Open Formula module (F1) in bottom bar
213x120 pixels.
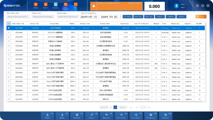pyautogui.click(x=48, y=116)
